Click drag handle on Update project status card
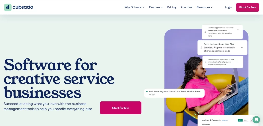 [x=206, y=62]
